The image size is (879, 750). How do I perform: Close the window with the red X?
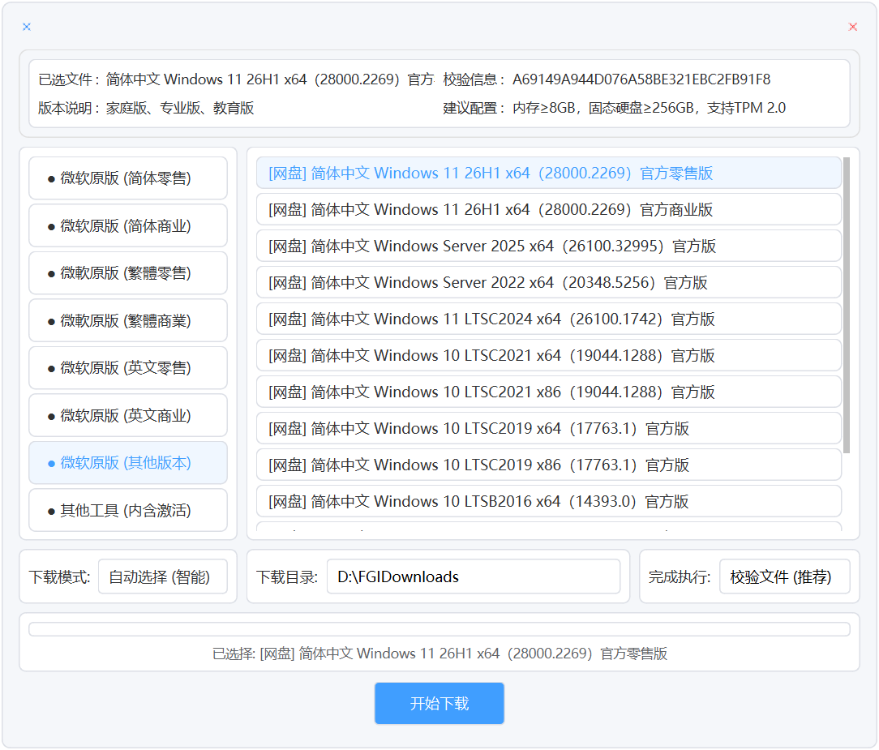(853, 27)
